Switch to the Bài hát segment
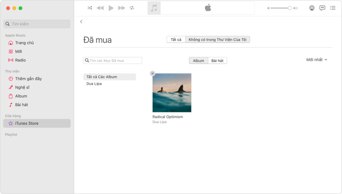This screenshot has width=342, height=194. tap(218, 61)
